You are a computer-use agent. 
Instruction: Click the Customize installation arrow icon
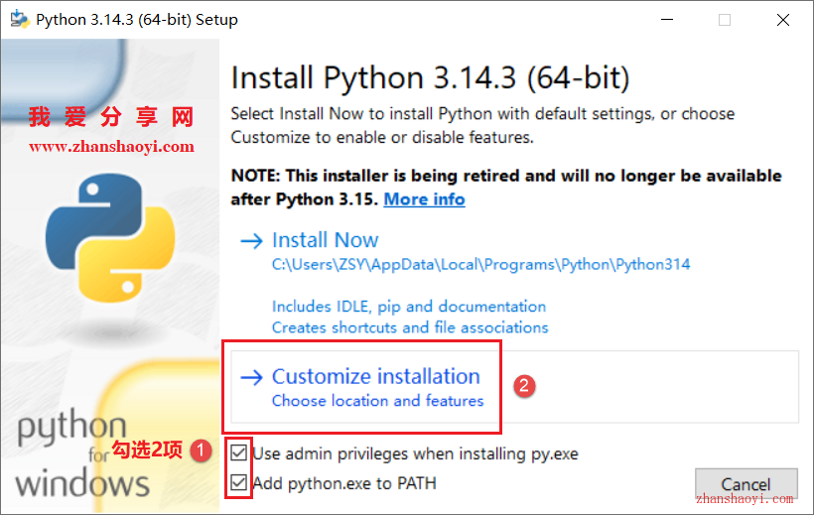tap(252, 377)
